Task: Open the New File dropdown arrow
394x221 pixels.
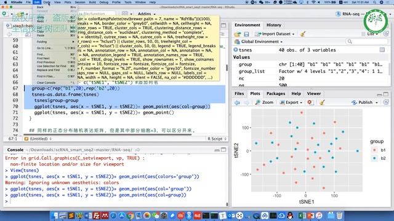Action: (x=12, y=14)
